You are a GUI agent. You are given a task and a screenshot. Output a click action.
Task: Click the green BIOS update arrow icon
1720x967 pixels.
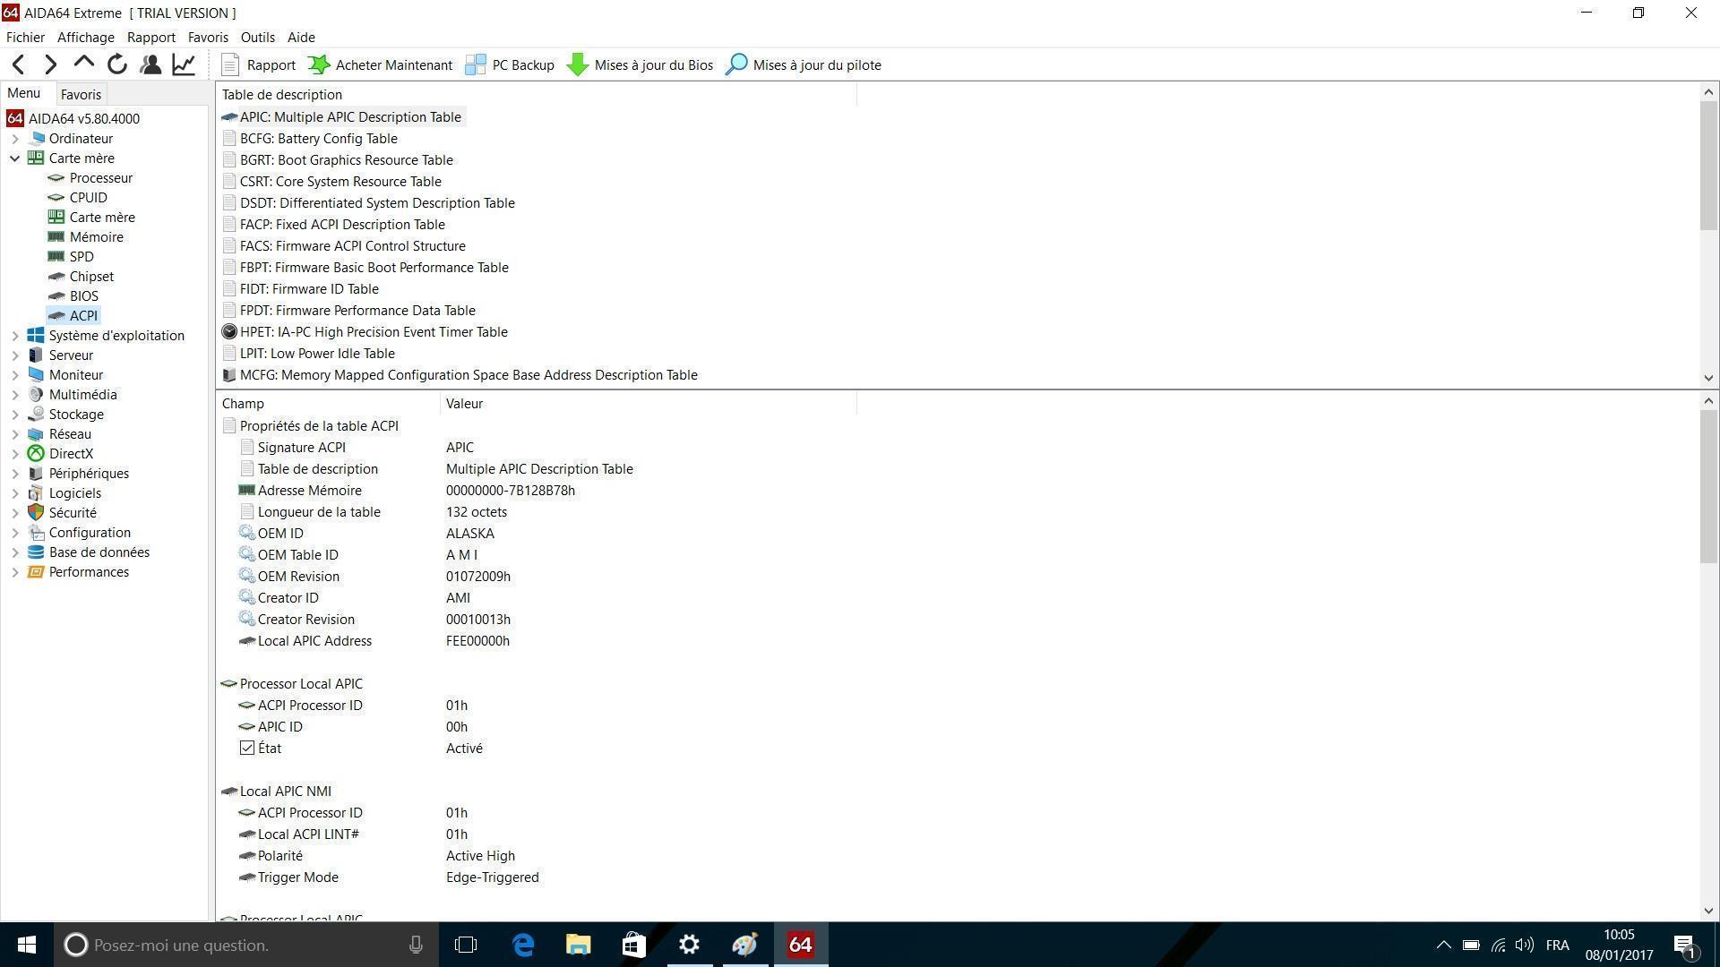click(x=578, y=64)
